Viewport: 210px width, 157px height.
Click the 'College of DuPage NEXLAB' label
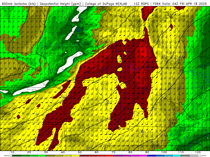106,4
